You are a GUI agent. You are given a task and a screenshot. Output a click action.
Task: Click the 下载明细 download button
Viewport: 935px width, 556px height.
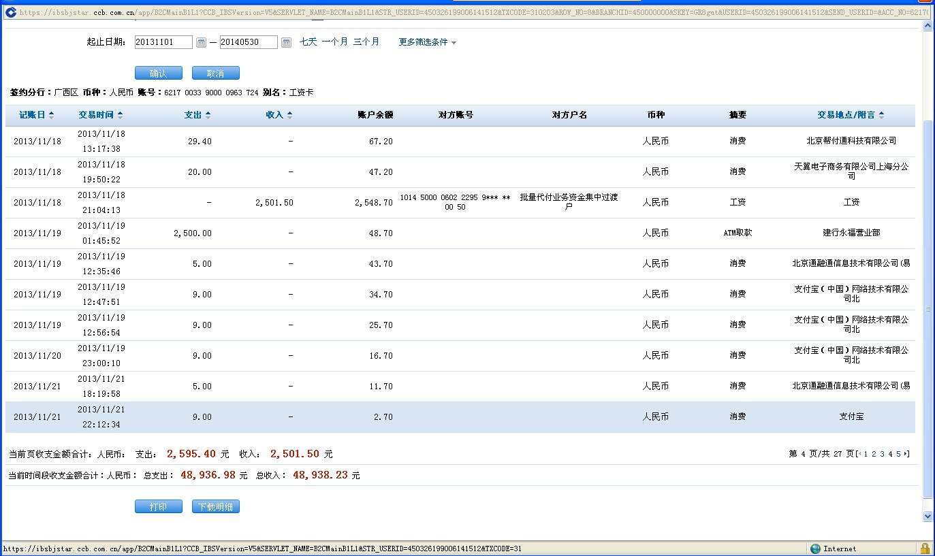(215, 507)
